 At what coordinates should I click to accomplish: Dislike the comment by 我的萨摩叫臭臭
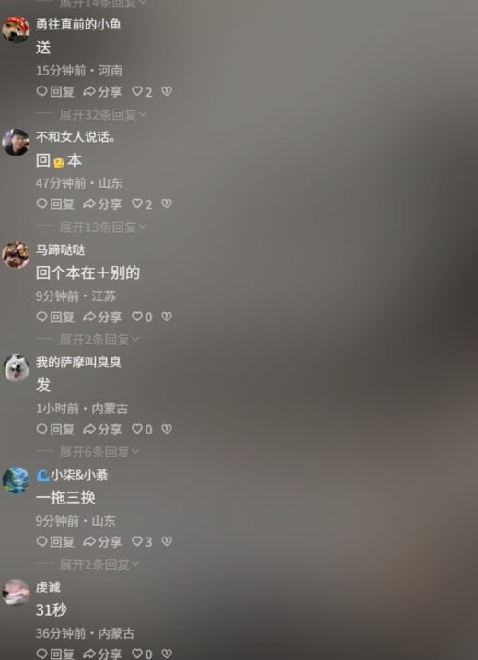pyautogui.click(x=167, y=429)
